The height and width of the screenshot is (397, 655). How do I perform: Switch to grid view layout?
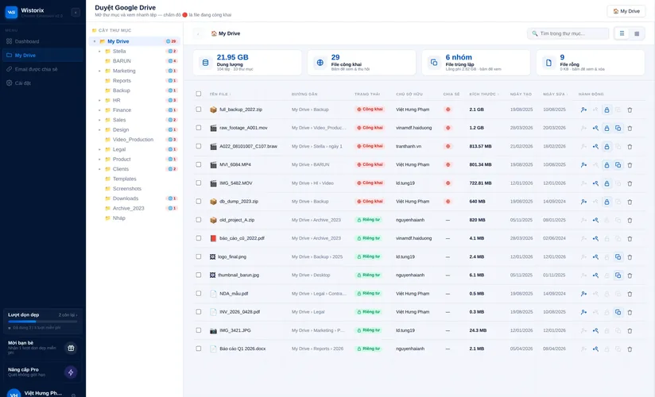click(637, 33)
